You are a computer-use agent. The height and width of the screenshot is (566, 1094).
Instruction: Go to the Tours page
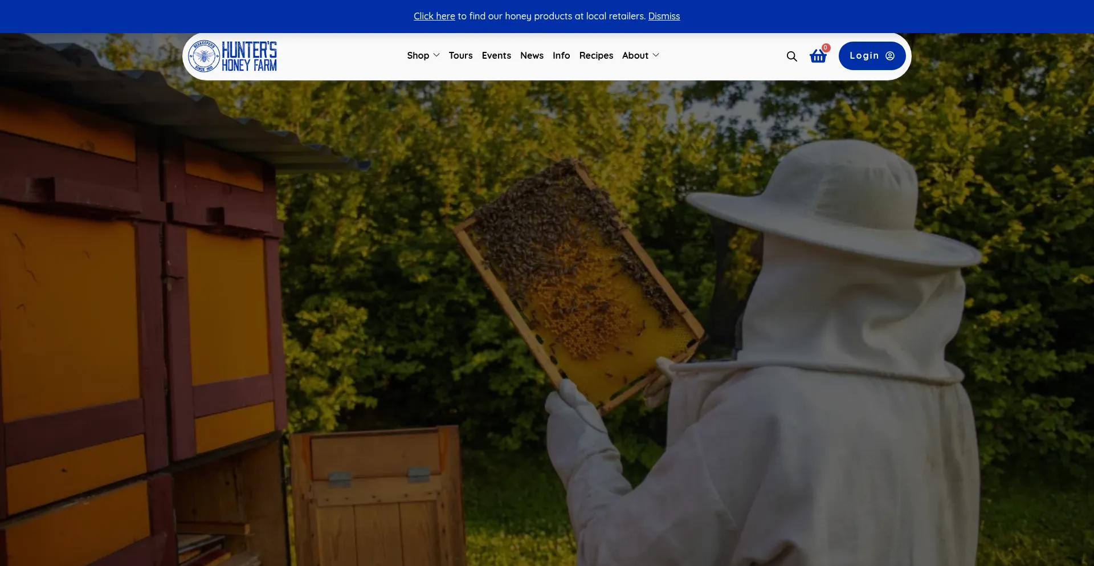(x=460, y=55)
